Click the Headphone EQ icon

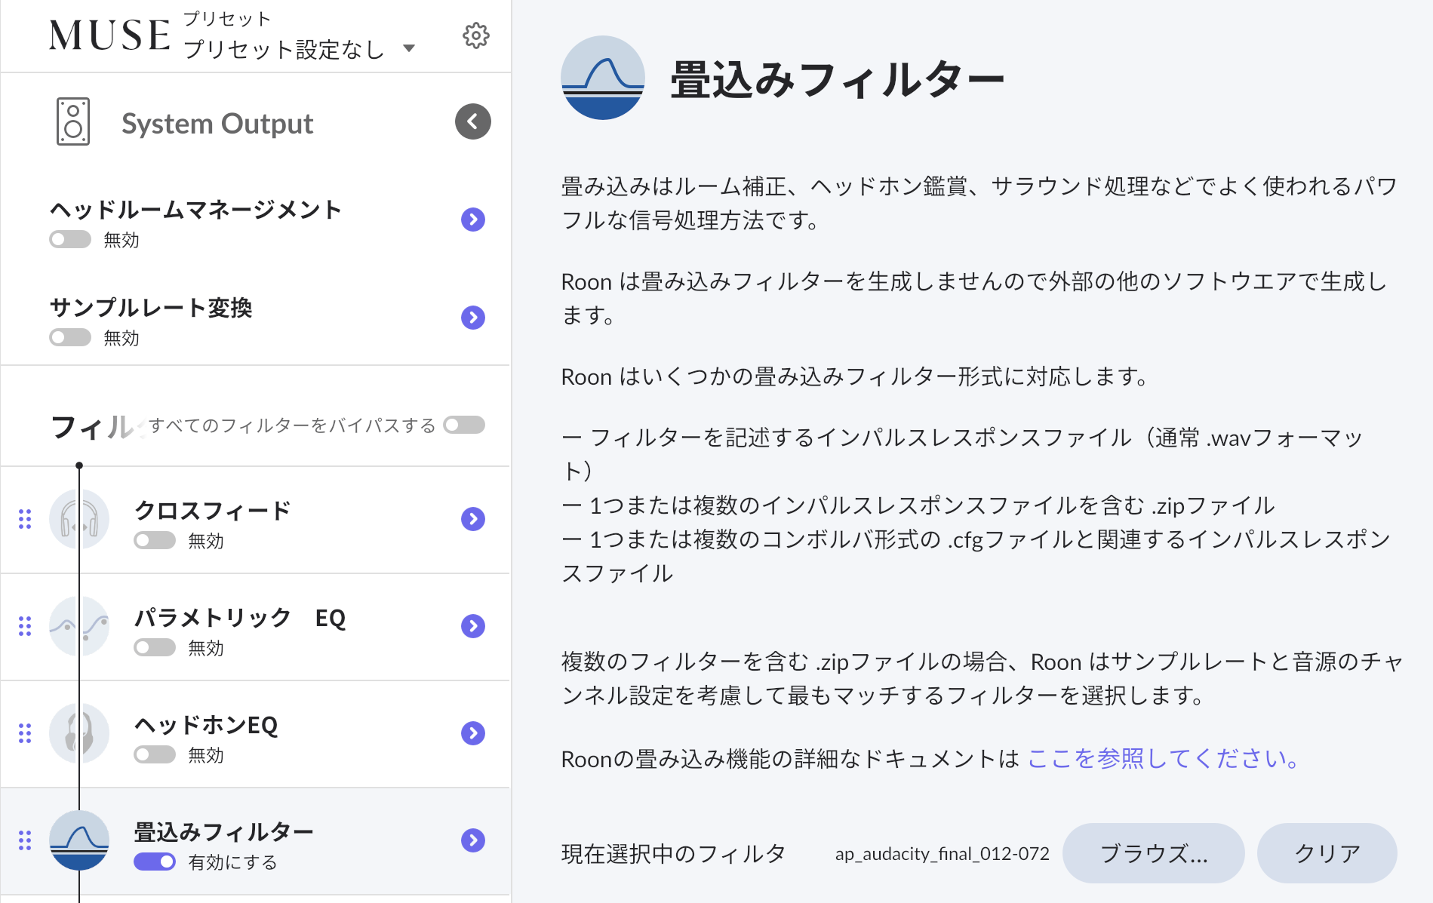coord(79,733)
